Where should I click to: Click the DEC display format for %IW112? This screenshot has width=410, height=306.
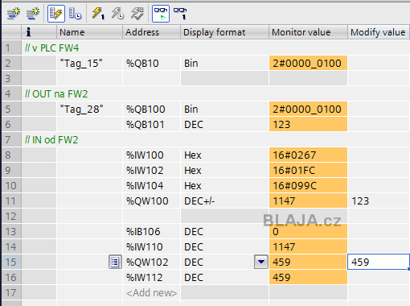pos(224,278)
